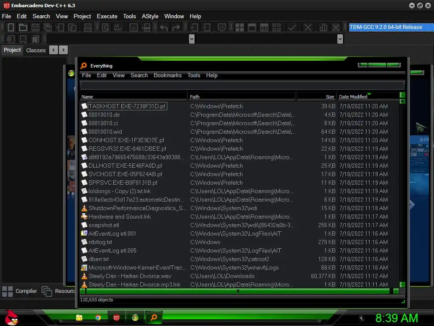The height and width of the screenshot is (326, 434).
Task: Open the Project menu in Dev-C++
Action: point(82,17)
